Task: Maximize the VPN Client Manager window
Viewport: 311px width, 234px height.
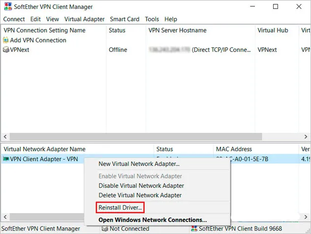Action: pyautogui.click(x=276, y=7)
